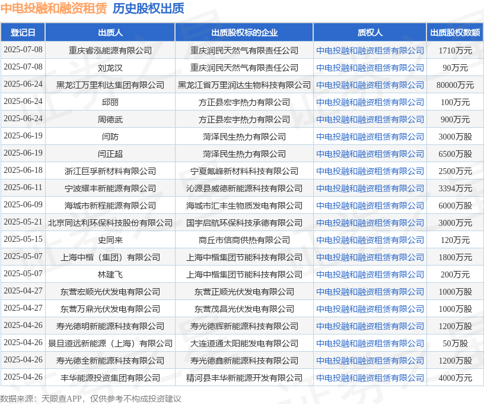Open pledgee link in 浙江巨孚新材料有限公司 row
Image resolution: width=484 pixels, height=404 pixels.
[x=370, y=171]
